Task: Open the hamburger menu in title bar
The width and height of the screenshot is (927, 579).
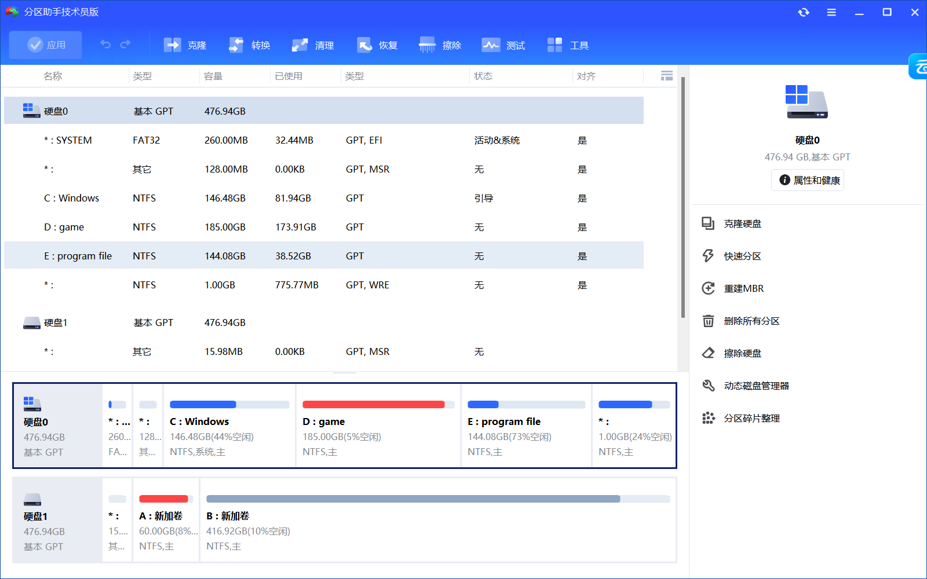Action: click(831, 12)
